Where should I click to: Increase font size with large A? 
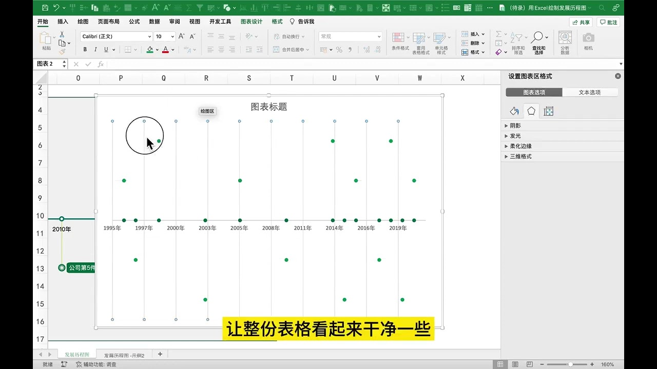[182, 36]
